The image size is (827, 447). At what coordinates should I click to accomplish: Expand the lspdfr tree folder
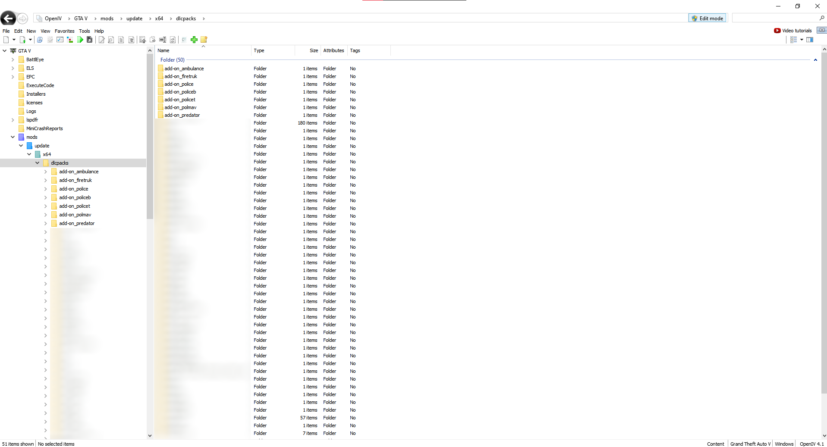coord(13,120)
